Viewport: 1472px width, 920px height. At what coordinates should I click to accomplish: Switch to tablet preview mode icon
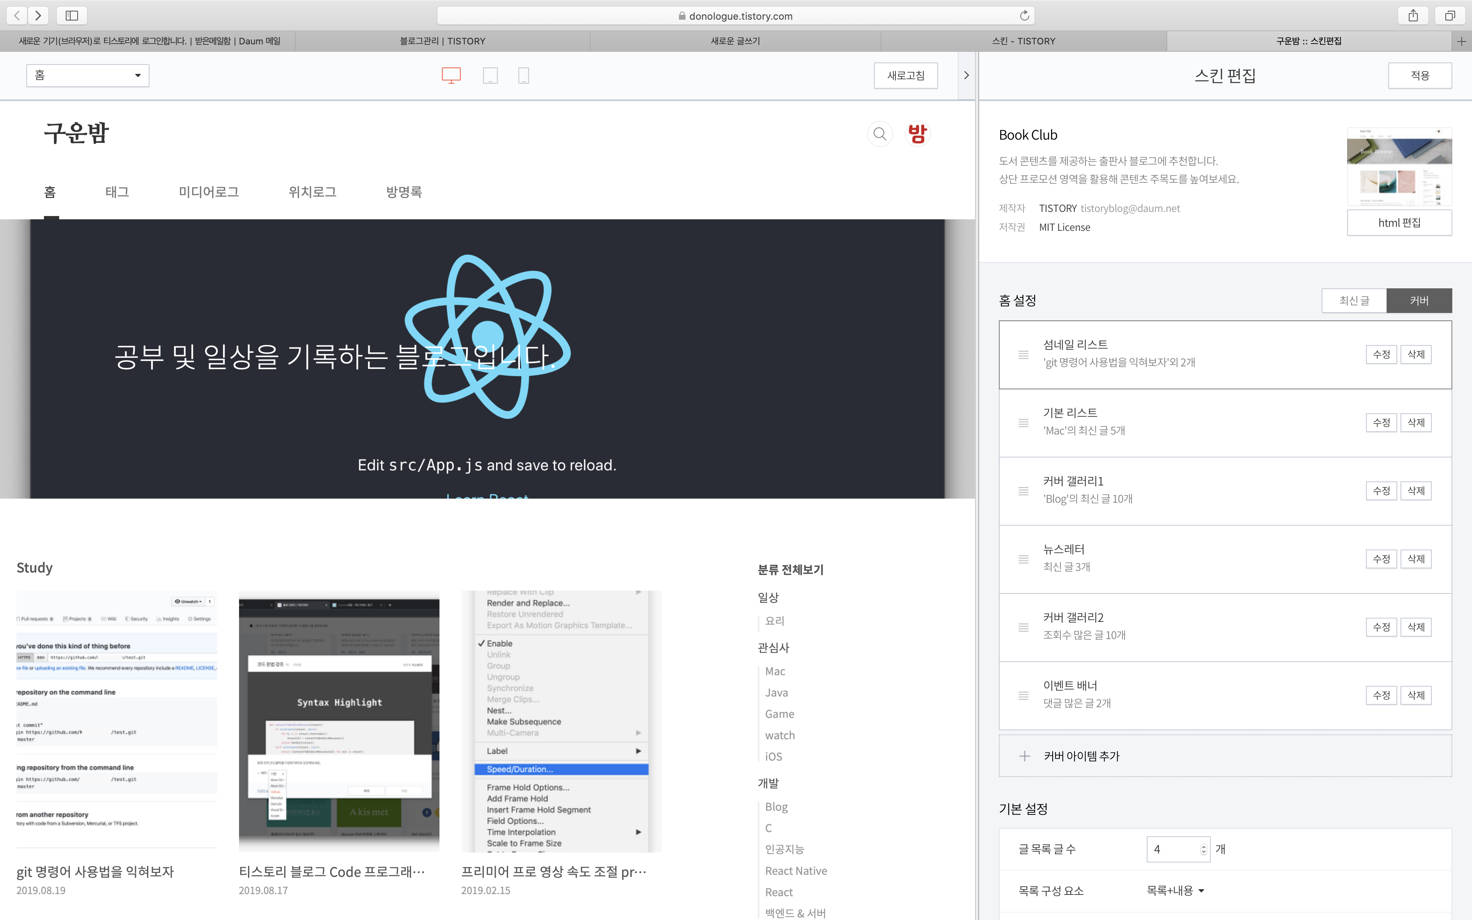pyautogui.click(x=490, y=76)
